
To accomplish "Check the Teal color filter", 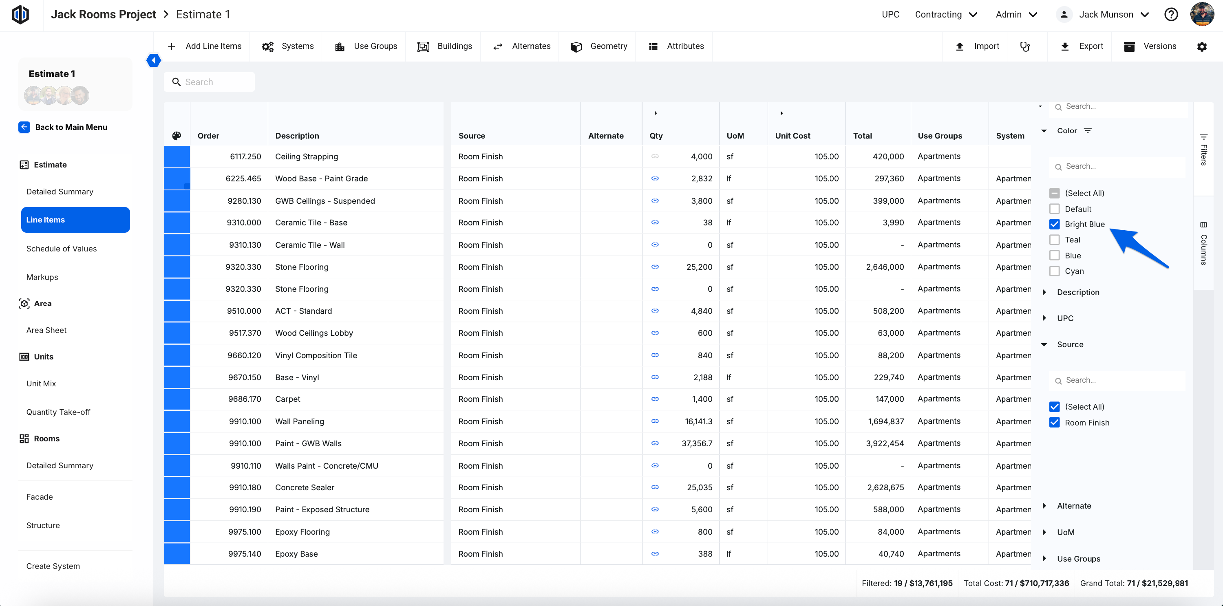I will coord(1054,240).
